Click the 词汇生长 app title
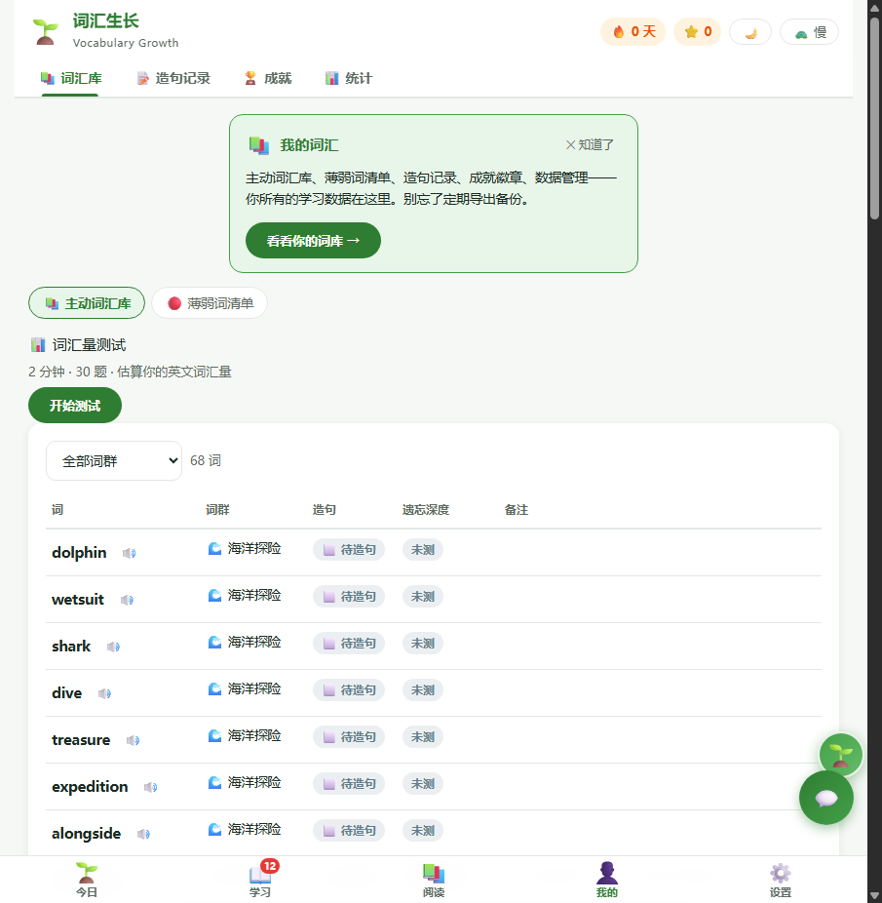882x903 pixels. [106, 21]
